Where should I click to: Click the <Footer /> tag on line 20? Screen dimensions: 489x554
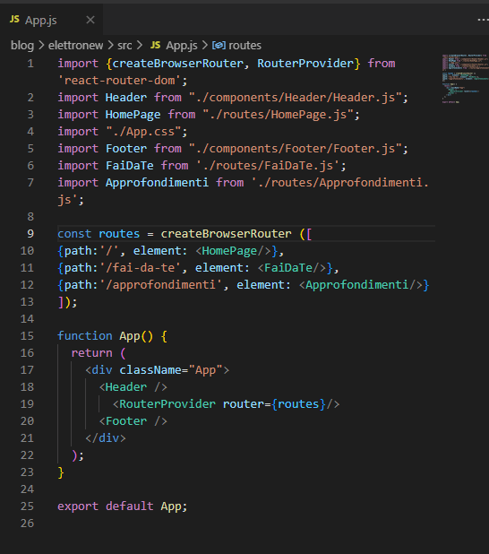(x=133, y=421)
